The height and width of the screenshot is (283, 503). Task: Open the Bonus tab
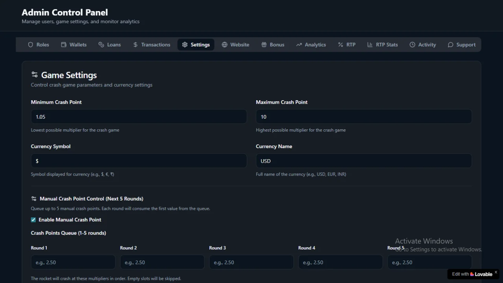(x=273, y=45)
